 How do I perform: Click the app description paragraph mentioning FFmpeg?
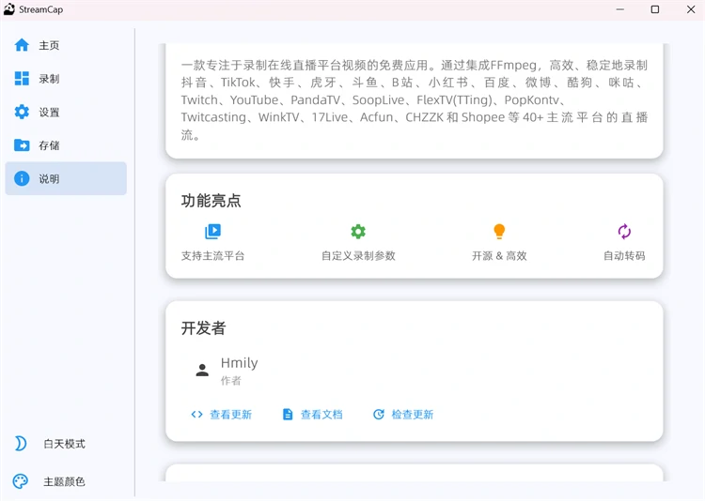(x=415, y=99)
